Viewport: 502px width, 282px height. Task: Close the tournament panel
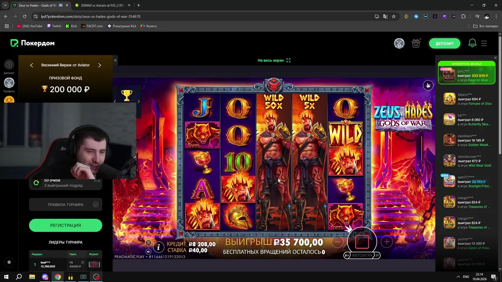[x=115, y=60]
